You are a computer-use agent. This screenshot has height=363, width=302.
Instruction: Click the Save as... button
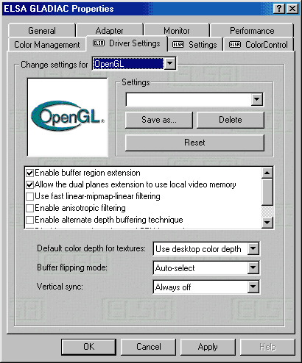pos(159,120)
